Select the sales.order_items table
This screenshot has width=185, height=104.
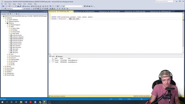[16, 47]
